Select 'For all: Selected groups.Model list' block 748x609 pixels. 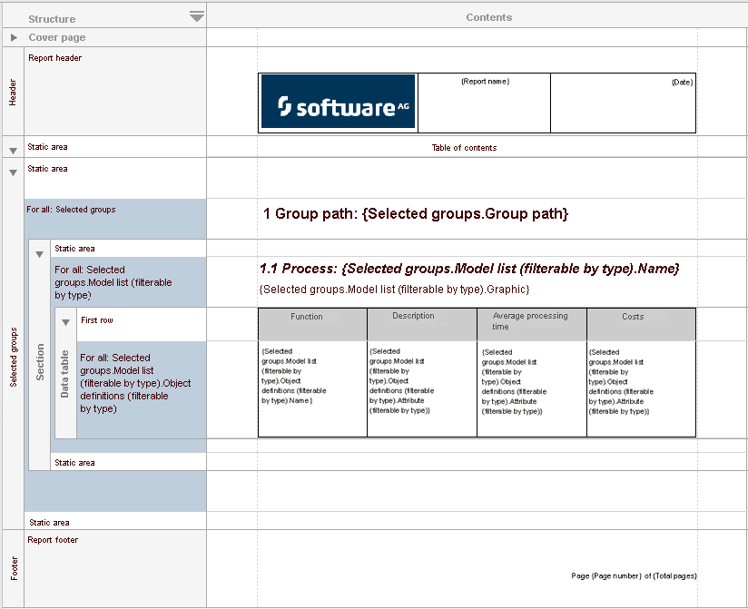[129, 282]
